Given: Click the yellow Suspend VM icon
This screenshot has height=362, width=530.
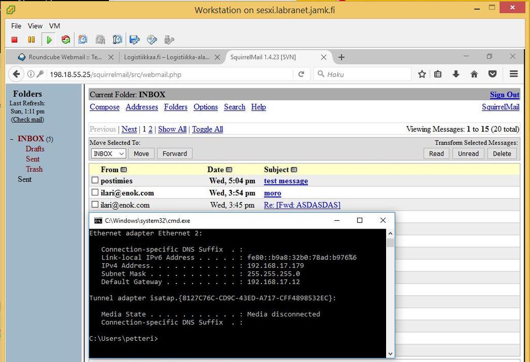Looking at the screenshot, I should coord(32,40).
